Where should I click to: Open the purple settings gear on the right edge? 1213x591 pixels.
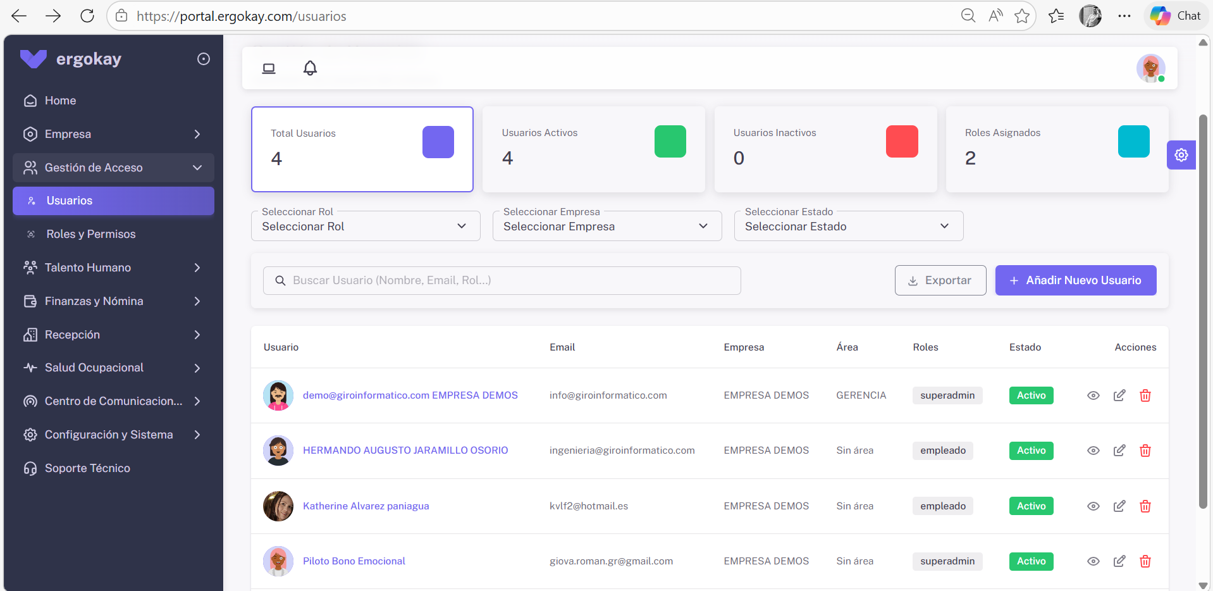coord(1181,155)
